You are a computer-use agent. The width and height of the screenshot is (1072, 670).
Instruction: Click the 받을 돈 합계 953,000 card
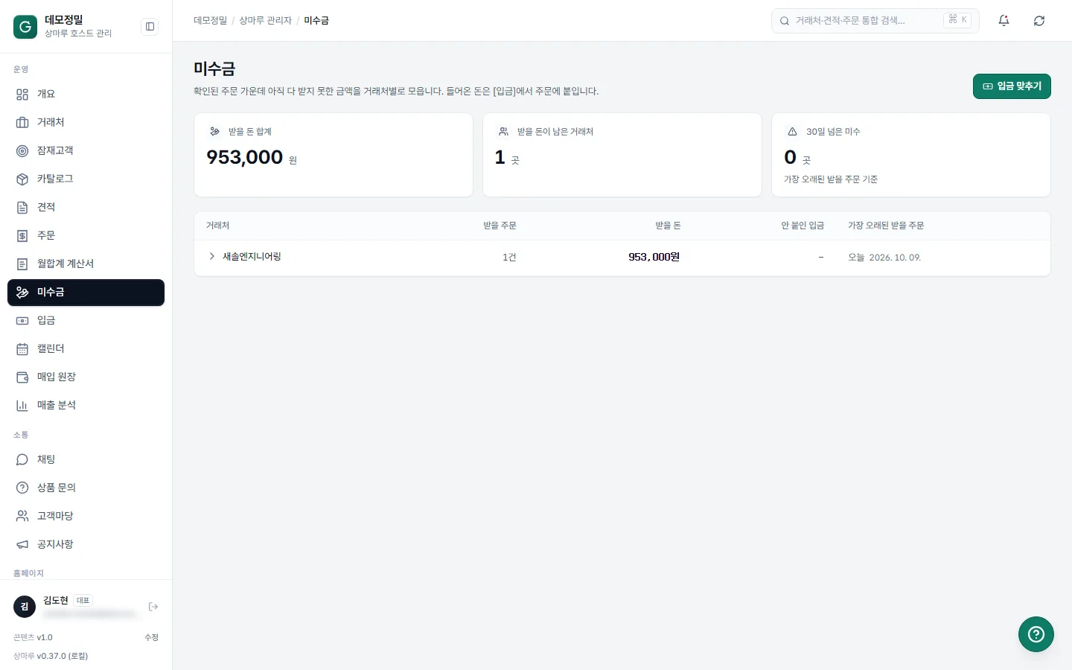[334, 155]
